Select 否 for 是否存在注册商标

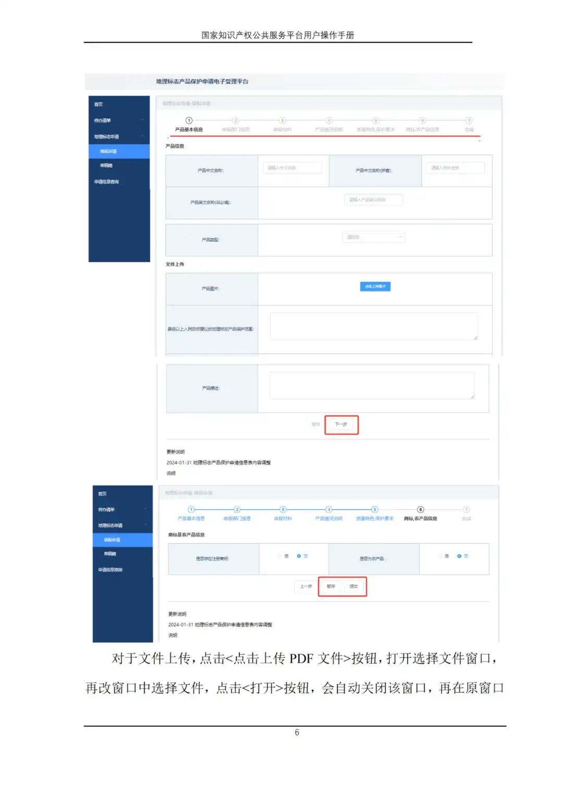coord(299,556)
